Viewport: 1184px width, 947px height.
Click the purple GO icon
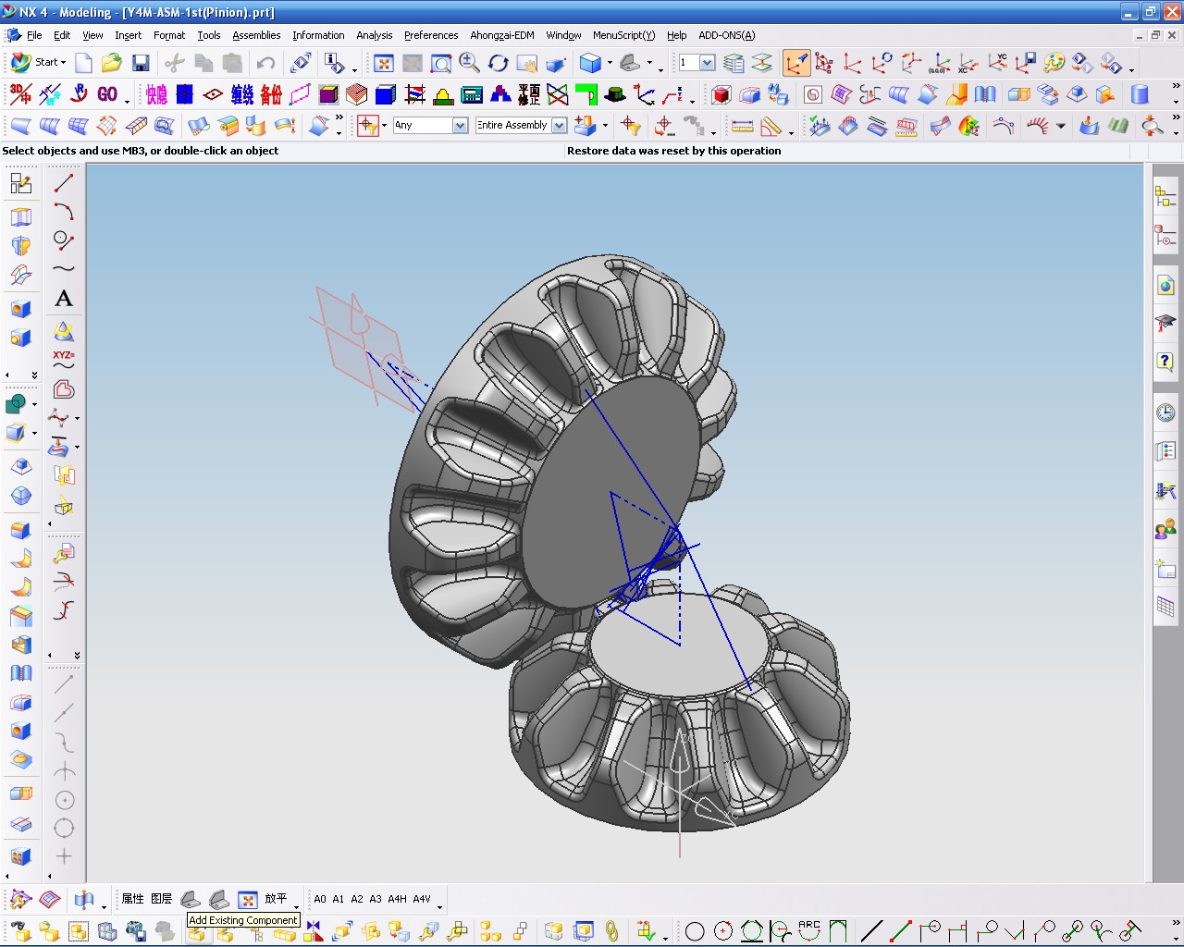[x=107, y=94]
